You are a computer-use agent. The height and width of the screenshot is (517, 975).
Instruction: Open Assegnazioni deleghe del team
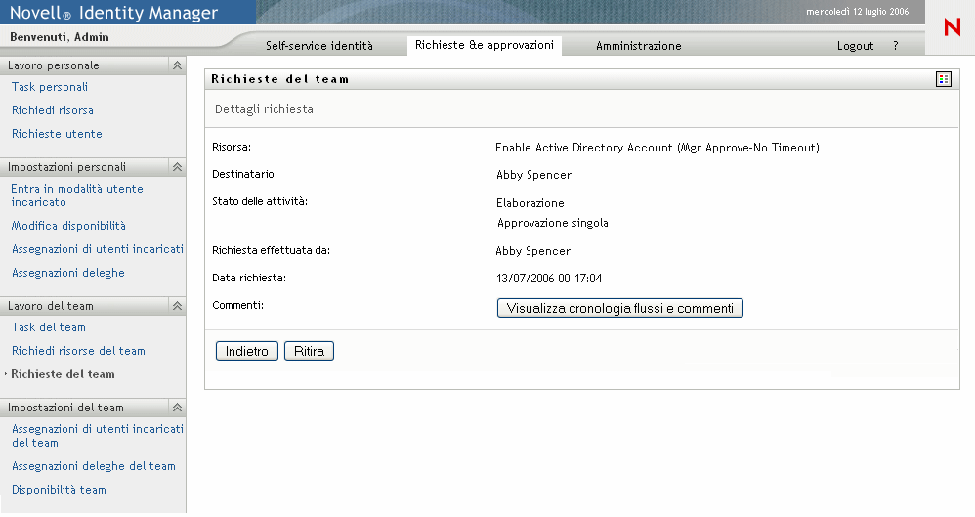[93, 466]
